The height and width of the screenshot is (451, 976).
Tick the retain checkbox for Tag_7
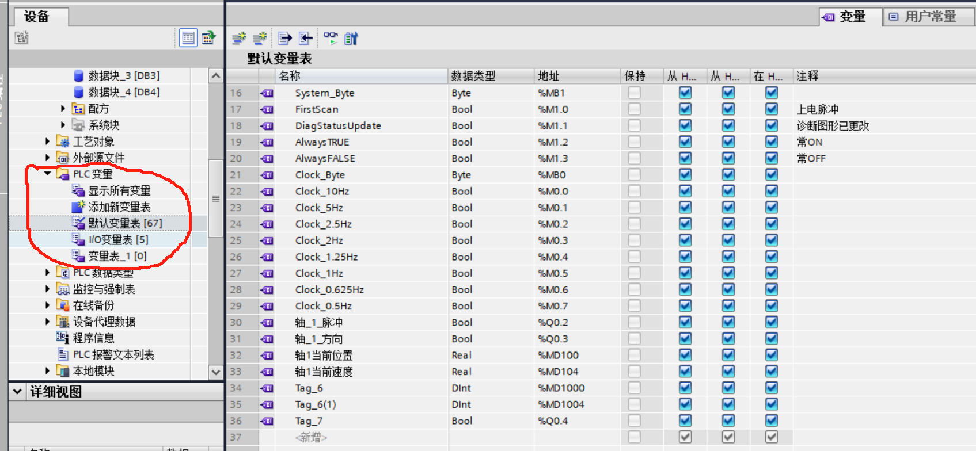click(634, 421)
